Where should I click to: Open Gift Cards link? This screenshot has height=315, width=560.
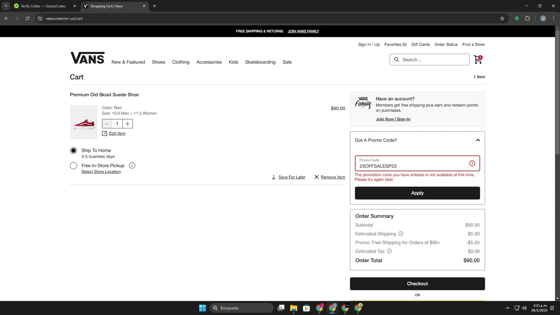(x=420, y=44)
